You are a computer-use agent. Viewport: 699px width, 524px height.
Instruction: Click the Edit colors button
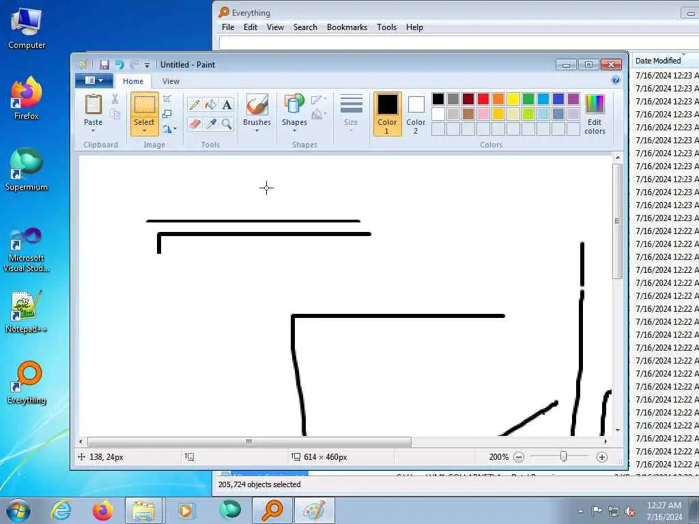595,114
